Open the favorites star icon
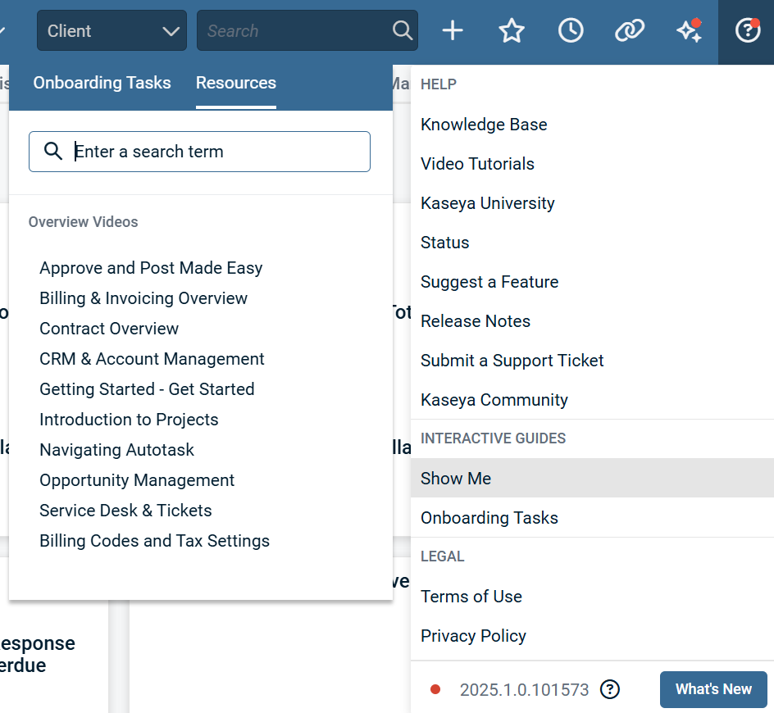The width and height of the screenshot is (774, 713). coord(512,31)
